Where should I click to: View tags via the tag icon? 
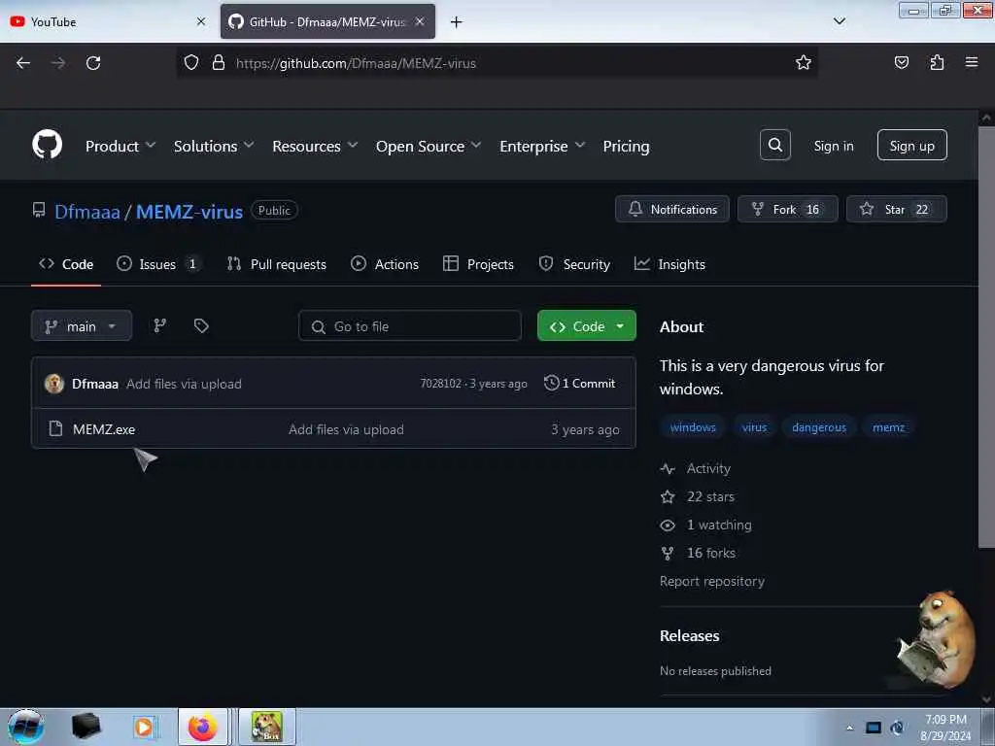(x=201, y=325)
